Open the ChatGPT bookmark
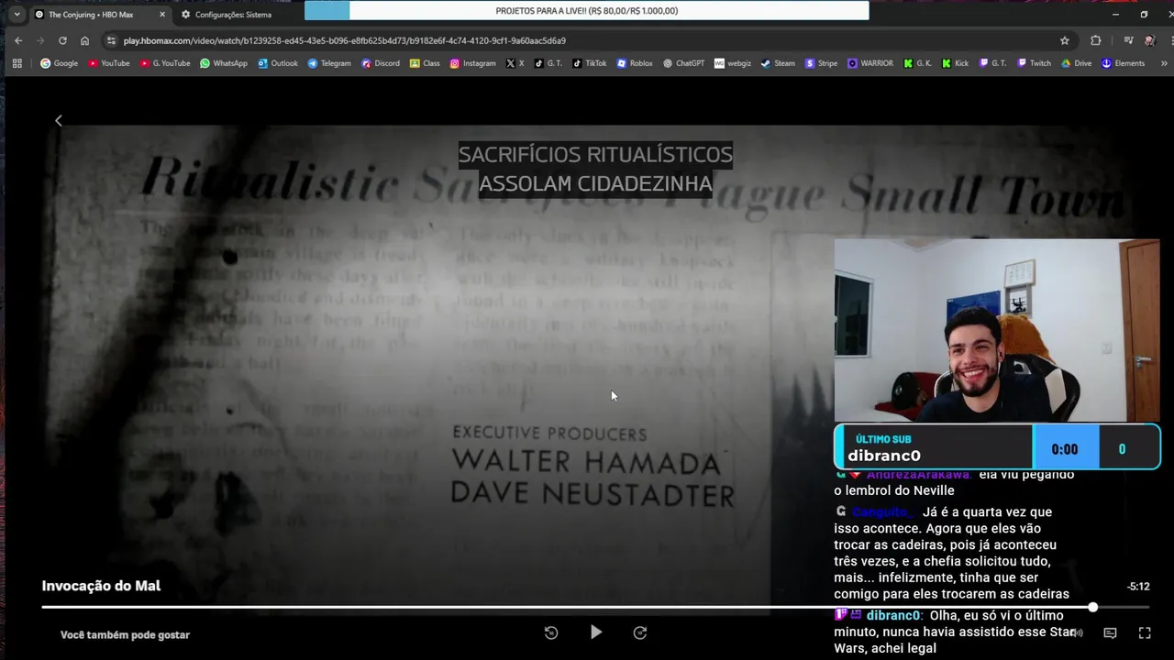The image size is (1174, 660). point(683,63)
